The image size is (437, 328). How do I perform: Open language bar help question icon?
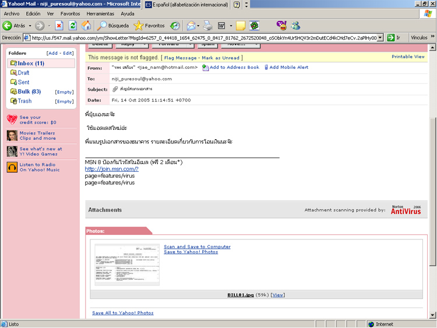click(237, 5)
